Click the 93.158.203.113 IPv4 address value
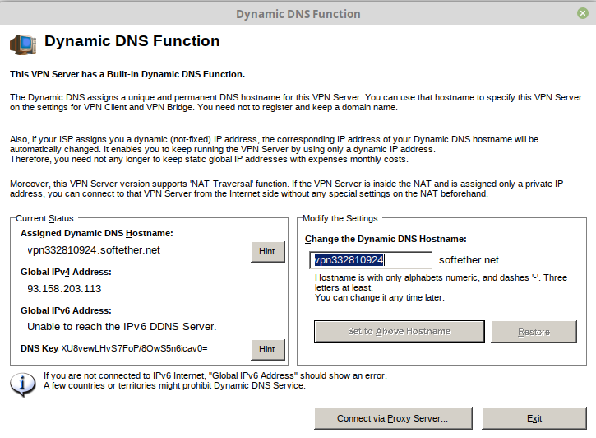 pyautogui.click(x=64, y=289)
